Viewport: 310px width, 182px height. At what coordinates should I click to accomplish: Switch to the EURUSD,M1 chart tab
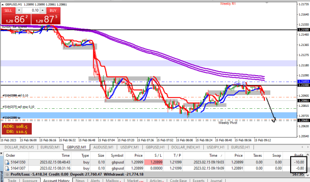(50, 147)
